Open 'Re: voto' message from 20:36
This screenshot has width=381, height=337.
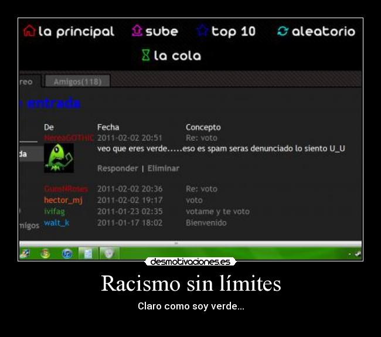pos(202,189)
